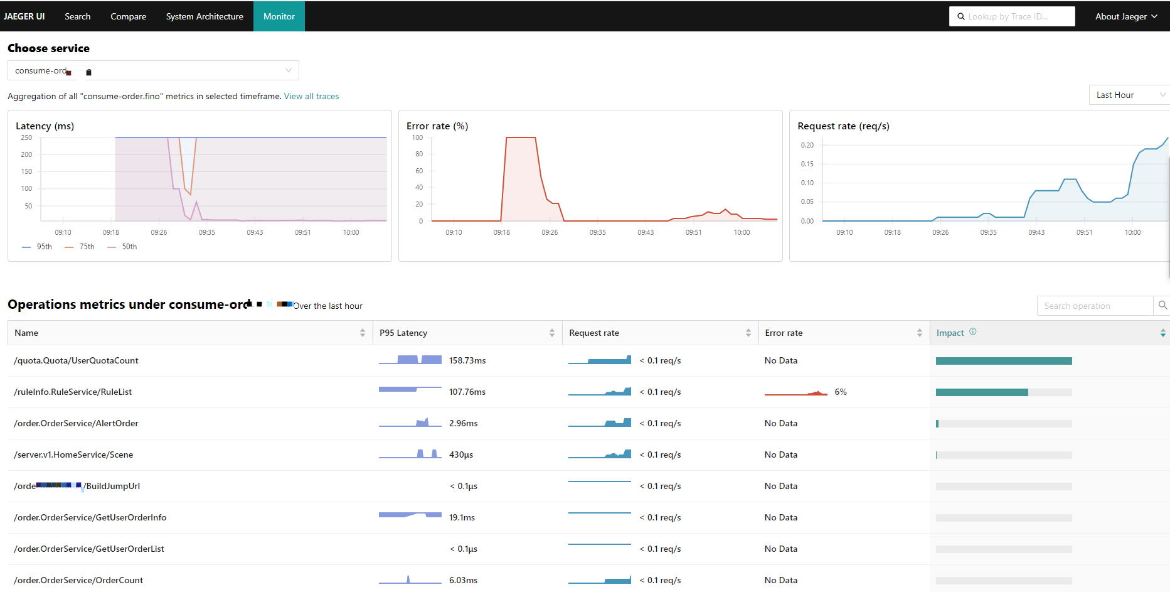Sort by Impact column arrows
Screen dimensions: 1170x592
tap(1162, 333)
